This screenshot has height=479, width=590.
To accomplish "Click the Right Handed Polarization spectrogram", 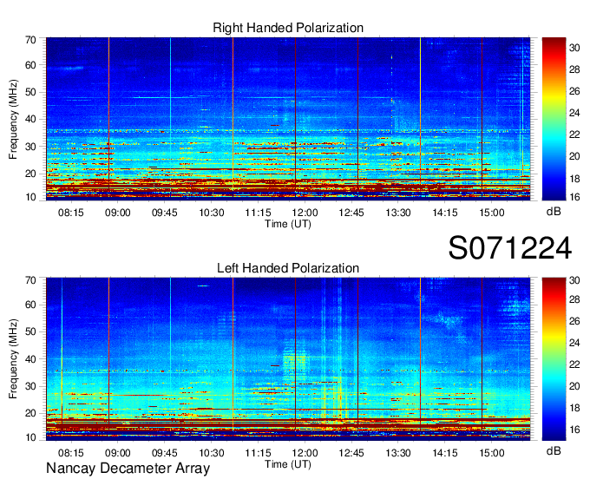I will (x=288, y=117).
